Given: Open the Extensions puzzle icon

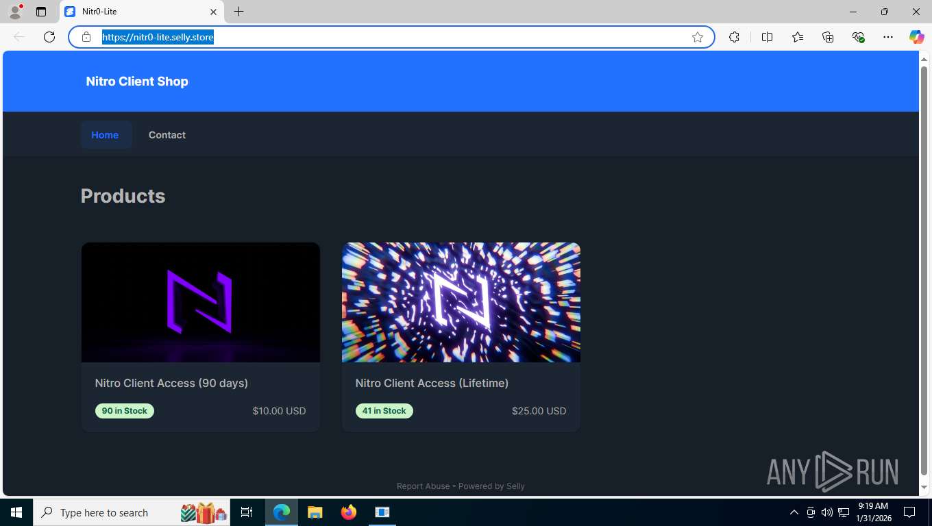Looking at the screenshot, I should click(734, 37).
